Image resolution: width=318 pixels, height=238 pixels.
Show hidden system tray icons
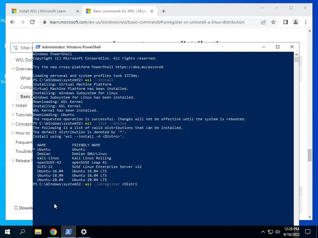pyautogui.click(x=263, y=232)
